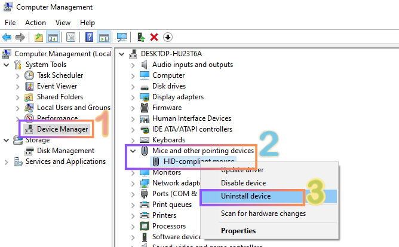The width and height of the screenshot is (399, 247).
Task: Toggle the show/hide console tree button
Action: coord(53,37)
